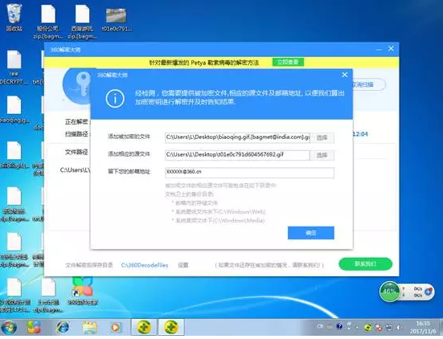The image size is (443, 339).
Task: Click the taskbar clock showing 16:35
Action: click(x=423, y=327)
